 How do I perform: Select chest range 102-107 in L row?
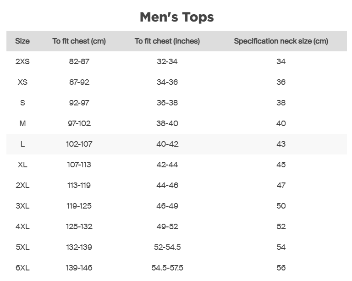coord(79,144)
